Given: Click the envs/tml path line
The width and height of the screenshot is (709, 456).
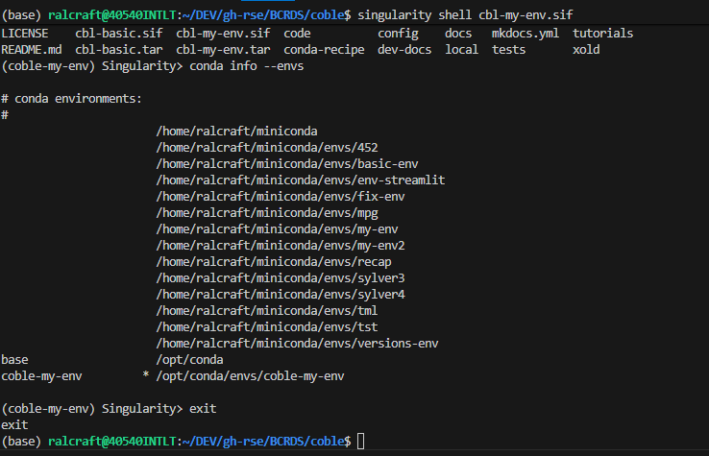Looking at the screenshot, I should (x=267, y=310).
